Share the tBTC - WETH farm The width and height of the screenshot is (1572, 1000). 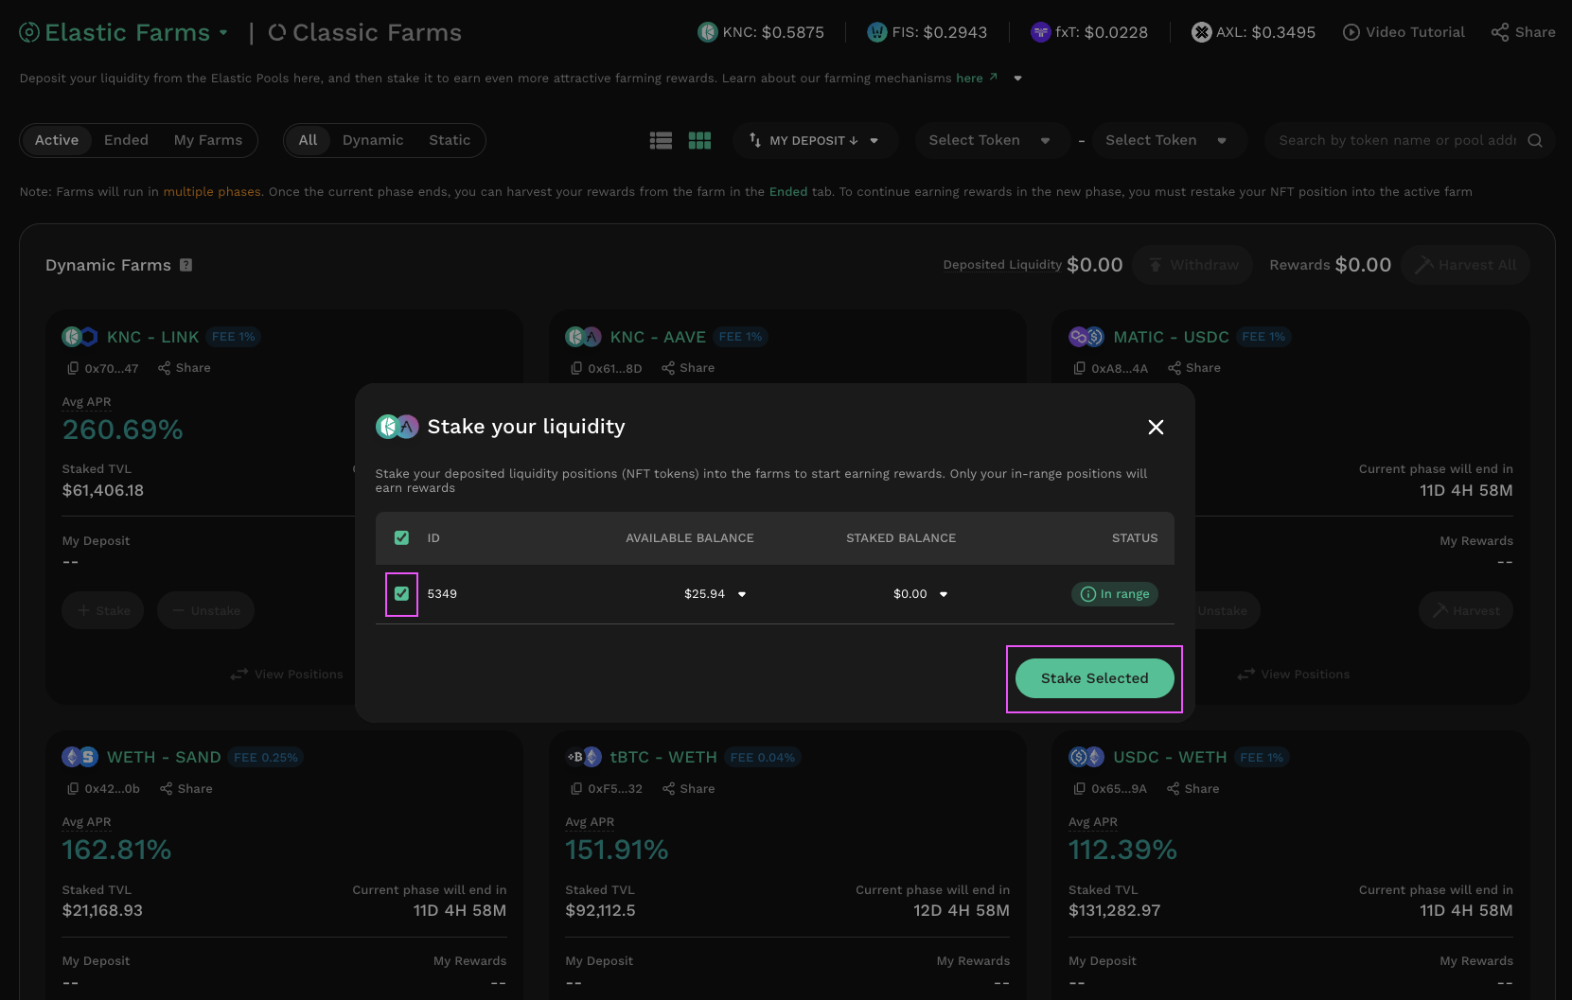click(689, 788)
